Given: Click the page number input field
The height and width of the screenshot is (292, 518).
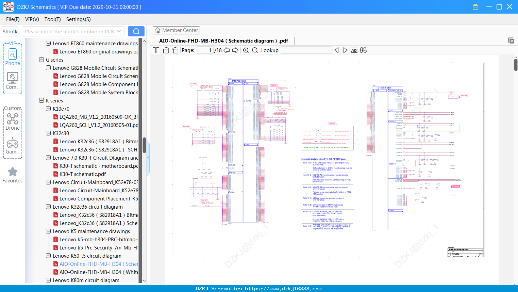Looking at the screenshot, I should (205, 50).
